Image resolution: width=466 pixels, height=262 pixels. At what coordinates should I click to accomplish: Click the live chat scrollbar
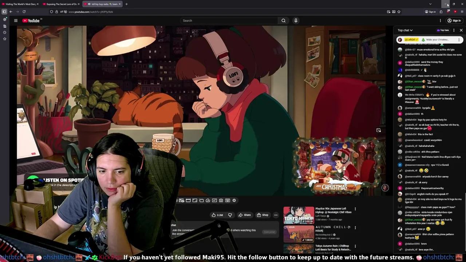(465, 222)
